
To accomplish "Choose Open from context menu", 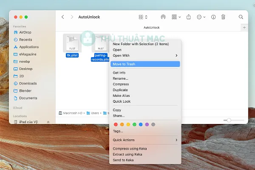I will 117,50.
